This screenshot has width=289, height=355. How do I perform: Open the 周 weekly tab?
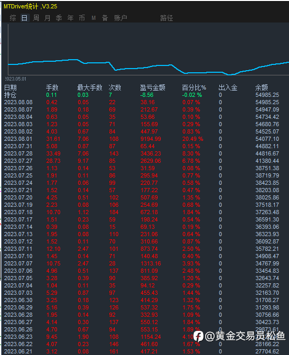36,18
